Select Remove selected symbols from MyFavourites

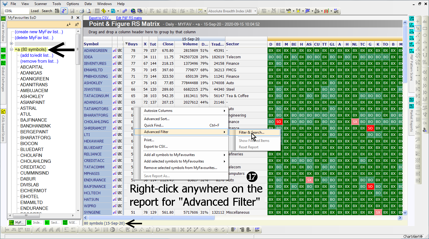(x=181, y=168)
